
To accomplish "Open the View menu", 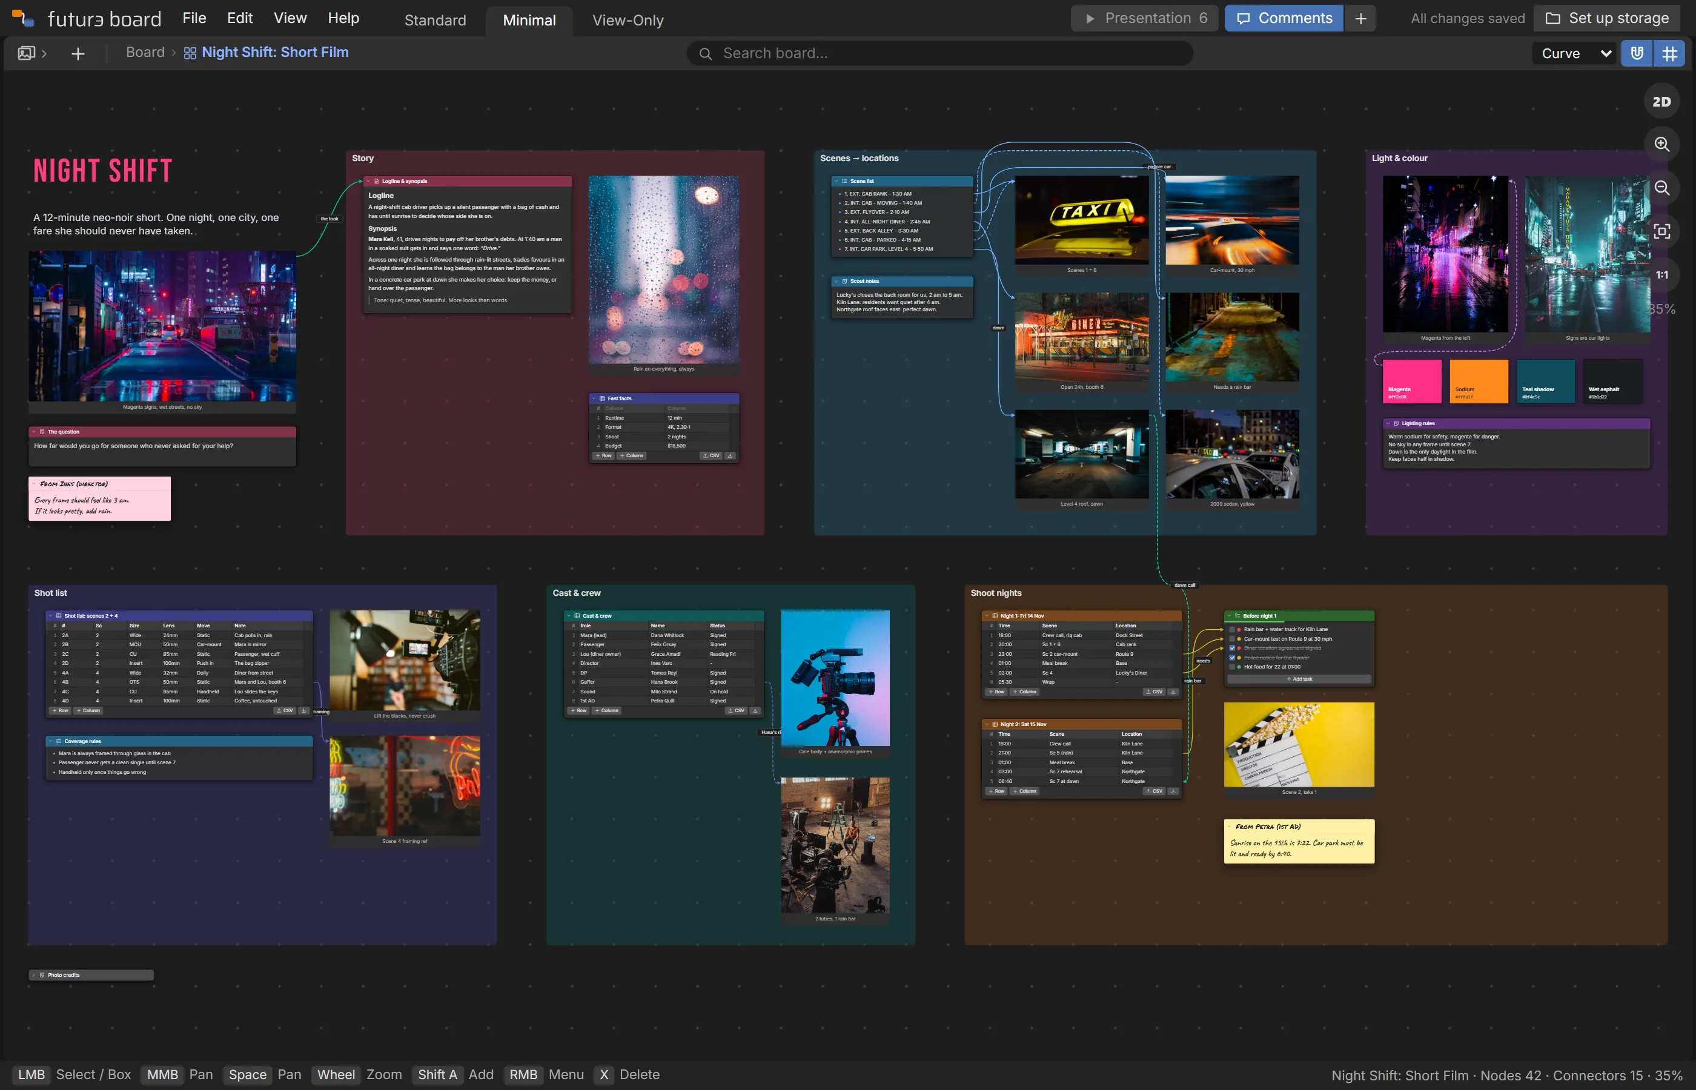I will coord(290,18).
